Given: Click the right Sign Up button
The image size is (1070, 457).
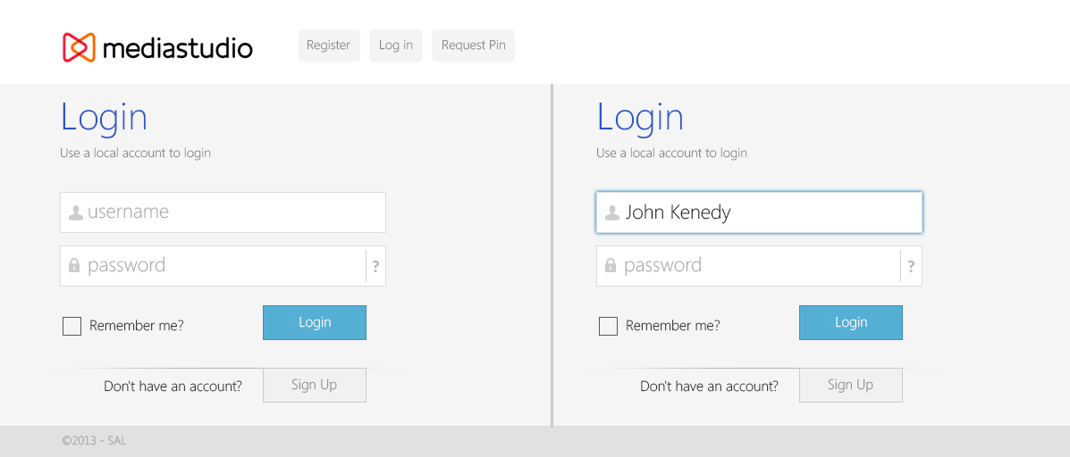Looking at the screenshot, I should tap(851, 385).
